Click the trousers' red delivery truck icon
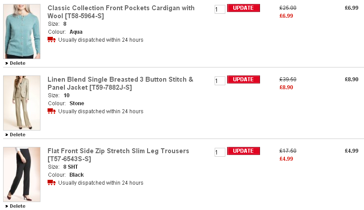Viewport: 364px width, 210px height. 52,182
